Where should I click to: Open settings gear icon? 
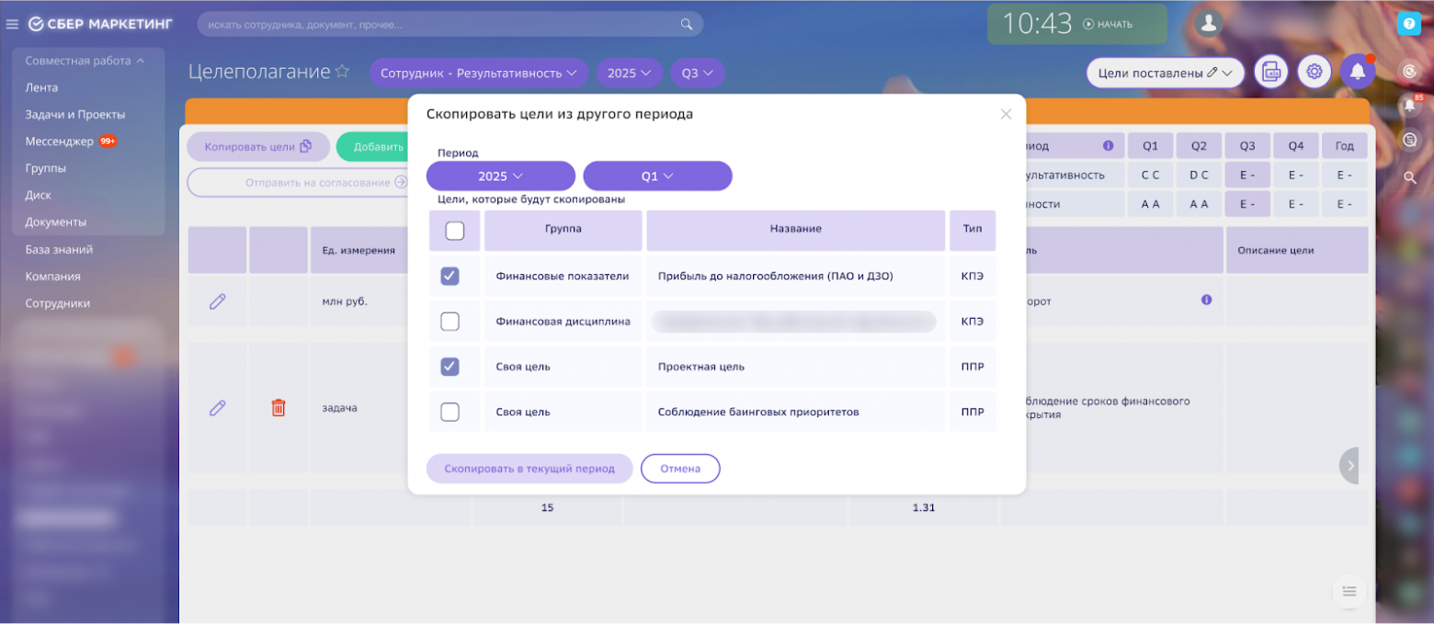pyautogui.click(x=1314, y=72)
